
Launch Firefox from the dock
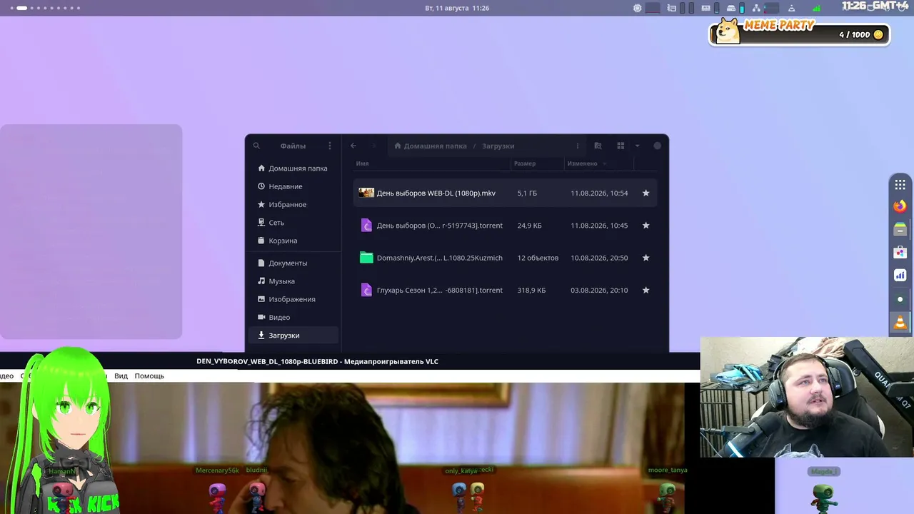click(x=900, y=206)
